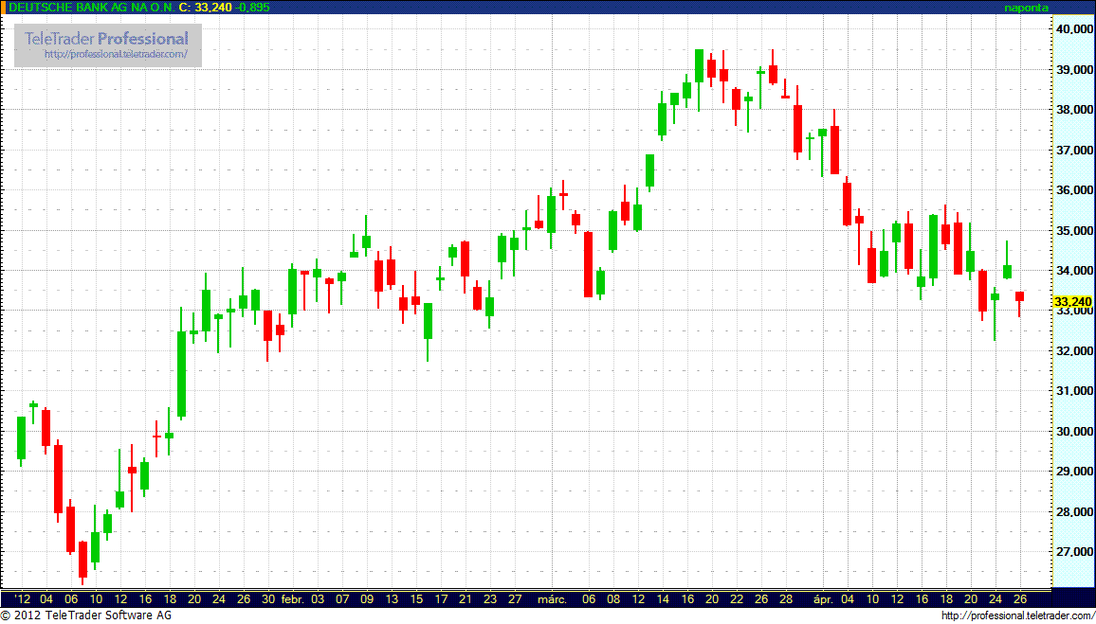
Task: Click the date label 08 on time axis
Action: point(613,598)
